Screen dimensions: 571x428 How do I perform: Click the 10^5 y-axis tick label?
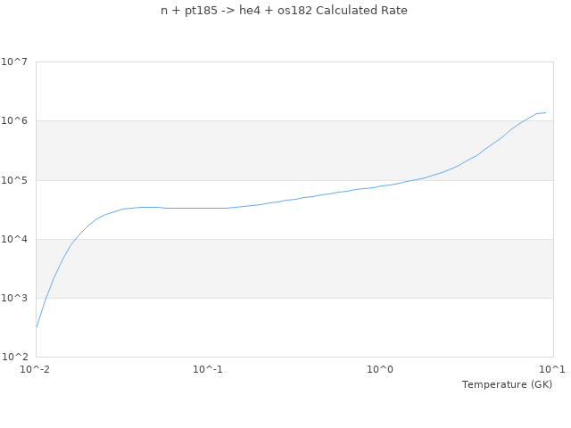tap(15, 180)
